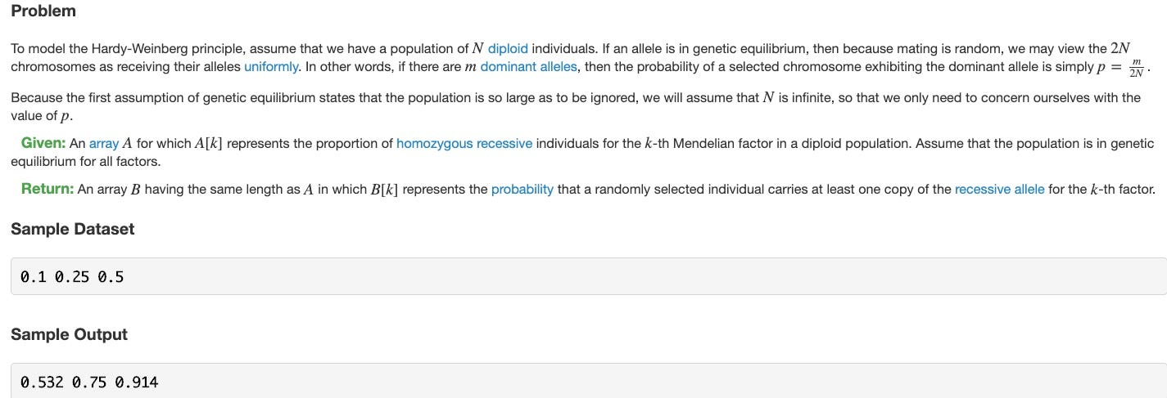Click inside the Sample Dataset code box
The height and width of the screenshot is (398, 1167).
point(588,276)
